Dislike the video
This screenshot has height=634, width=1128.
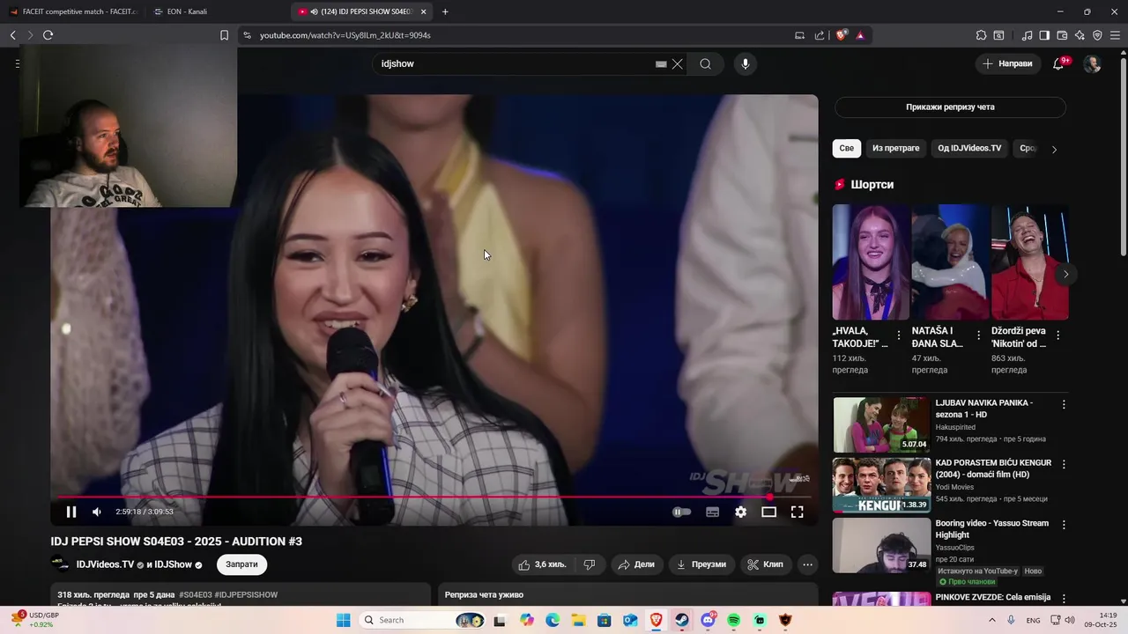coord(590,564)
